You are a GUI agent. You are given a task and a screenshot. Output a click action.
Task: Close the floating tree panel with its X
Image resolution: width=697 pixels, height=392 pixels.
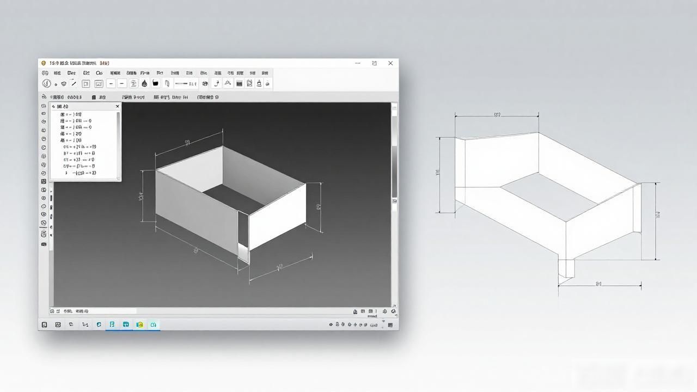117,107
